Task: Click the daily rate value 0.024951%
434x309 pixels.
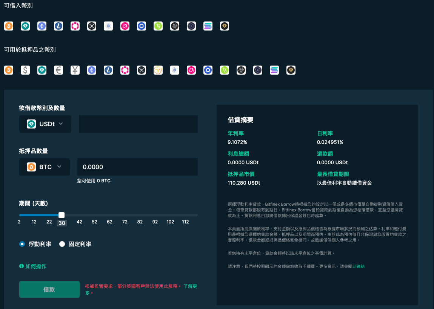Action: click(x=330, y=142)
